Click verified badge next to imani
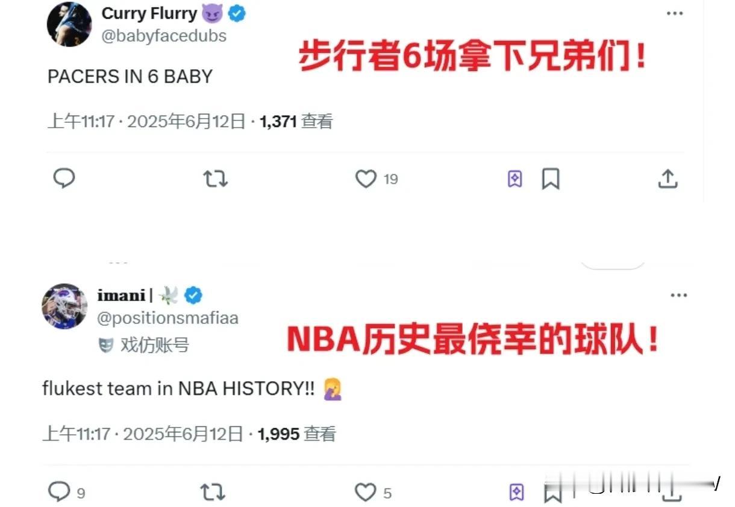 193,295
